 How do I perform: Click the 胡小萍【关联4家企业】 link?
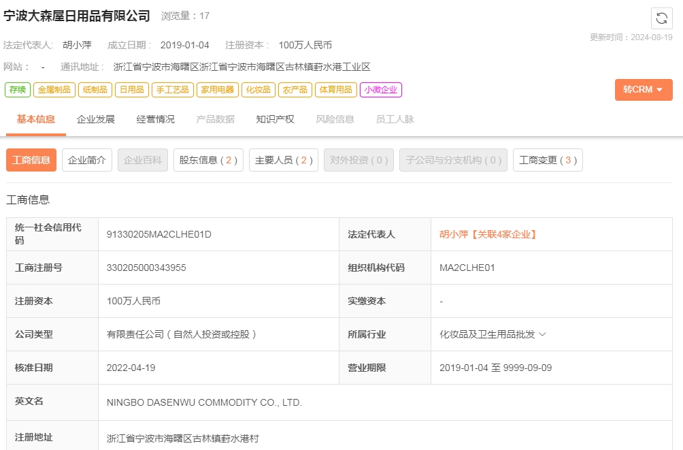(488, 235)
